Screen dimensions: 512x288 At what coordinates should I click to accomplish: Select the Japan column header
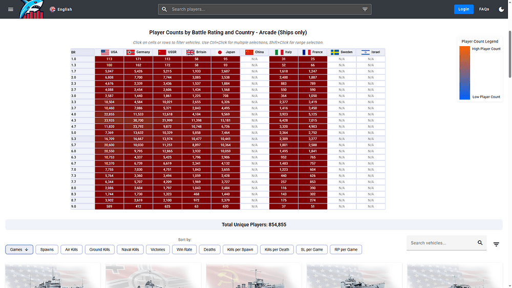(226, 52)
